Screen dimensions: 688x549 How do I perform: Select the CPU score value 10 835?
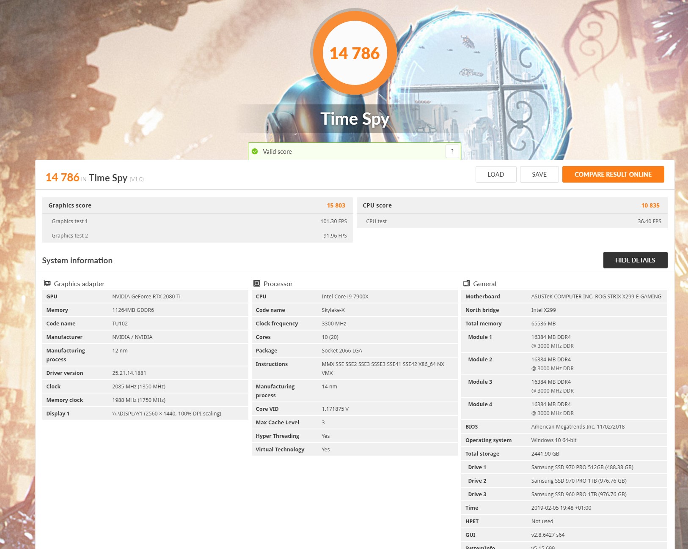[650, 205]
